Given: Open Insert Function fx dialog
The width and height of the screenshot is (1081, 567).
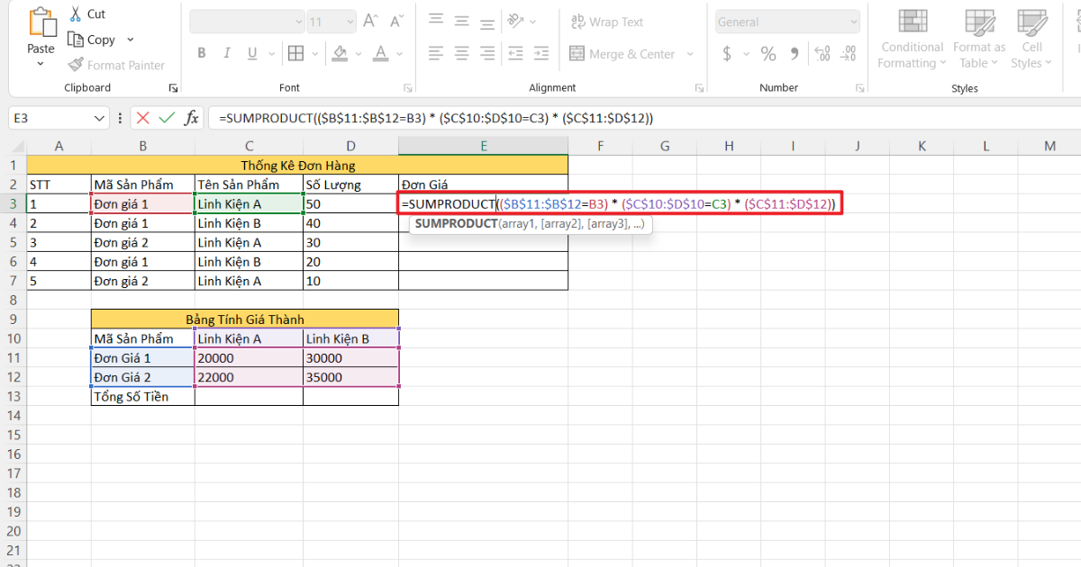Looking at the screenshot, I should point(191,118).
